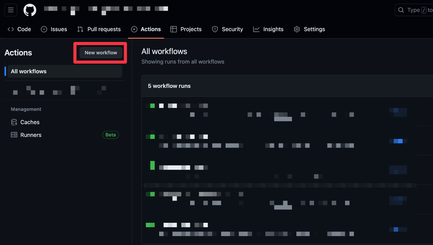Screen dimensions: 433x245
Task: Click the Security shield icon
Action: [x=215, y=29]
